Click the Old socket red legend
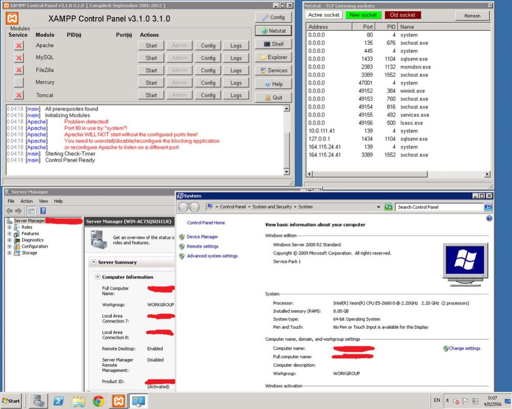 click(x=402, y=15)
